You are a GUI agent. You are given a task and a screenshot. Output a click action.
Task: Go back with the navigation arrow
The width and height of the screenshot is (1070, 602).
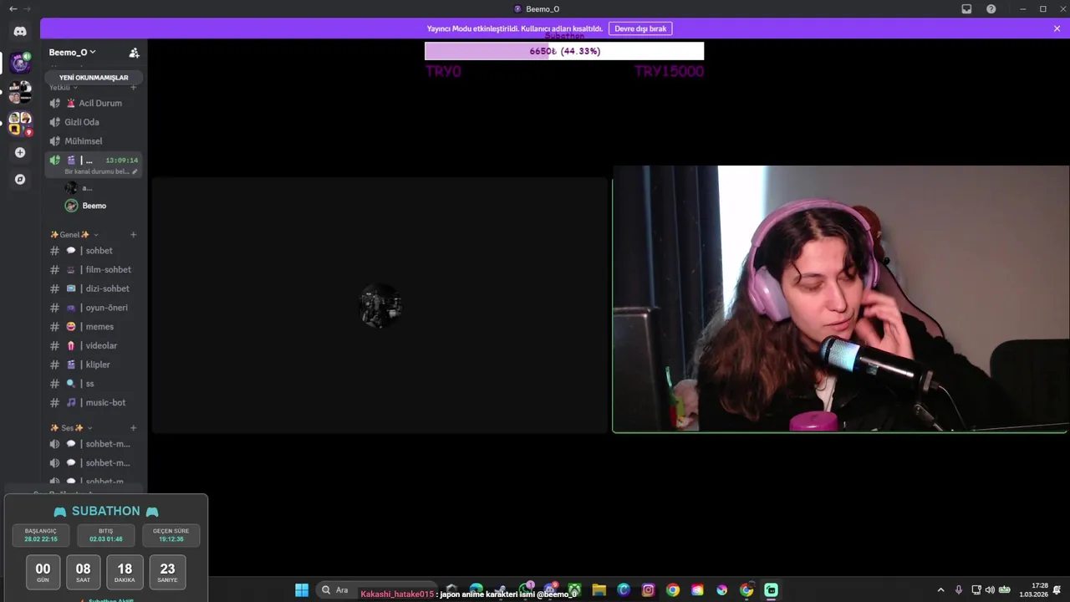tap(13, 8)
